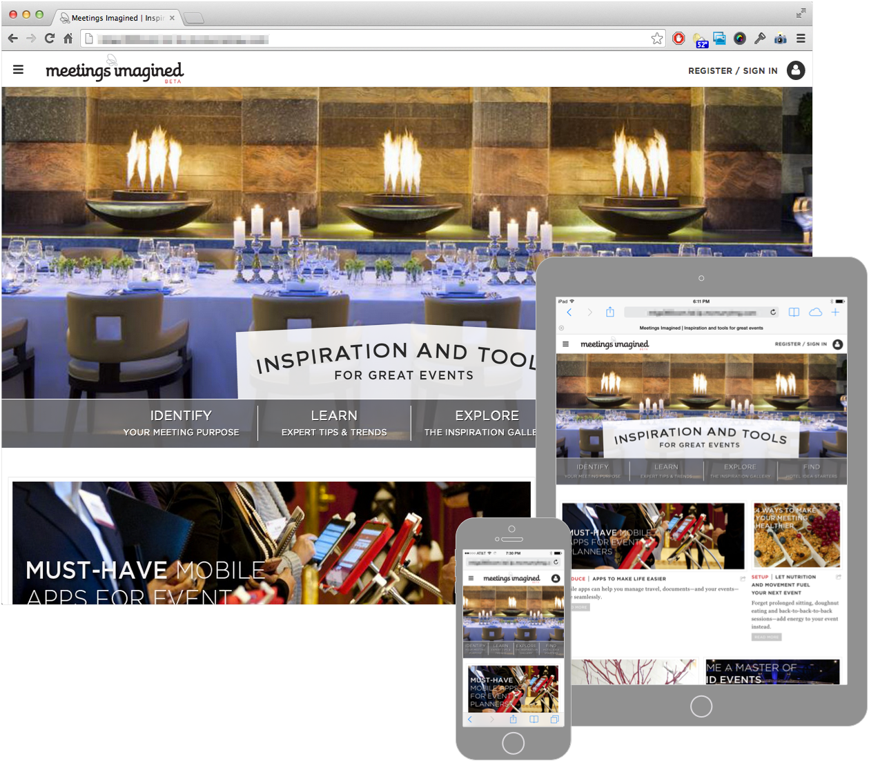The width and height of the screenshot is (869, 761).
Task: Click the forward chevron in iPad Safari
Action: coord(589,313)
